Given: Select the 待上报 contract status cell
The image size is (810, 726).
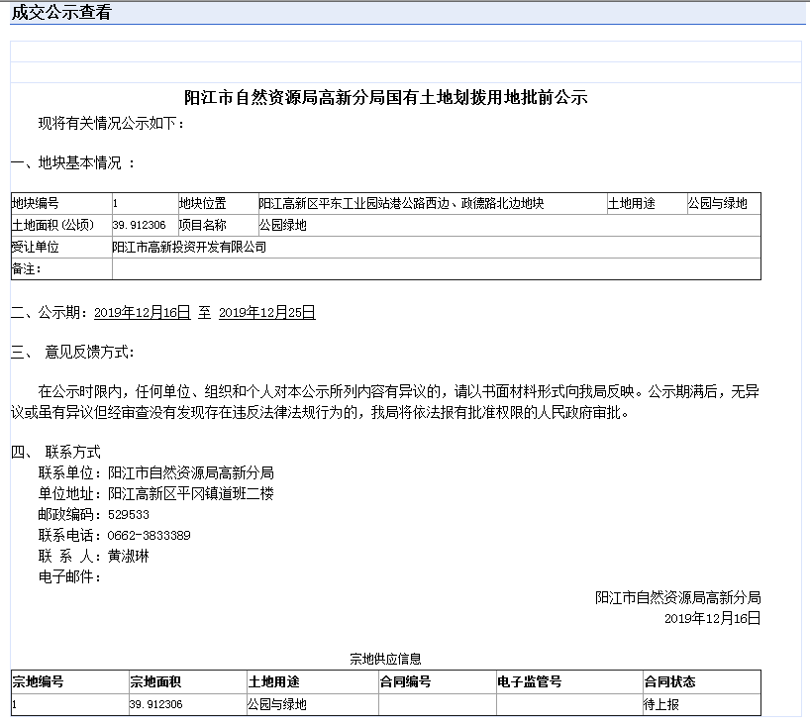Looking at the screenshot, I should pyautogui.click(x=661, y=704).
